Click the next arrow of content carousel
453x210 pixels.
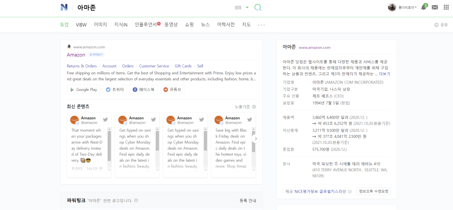(256, 139)
